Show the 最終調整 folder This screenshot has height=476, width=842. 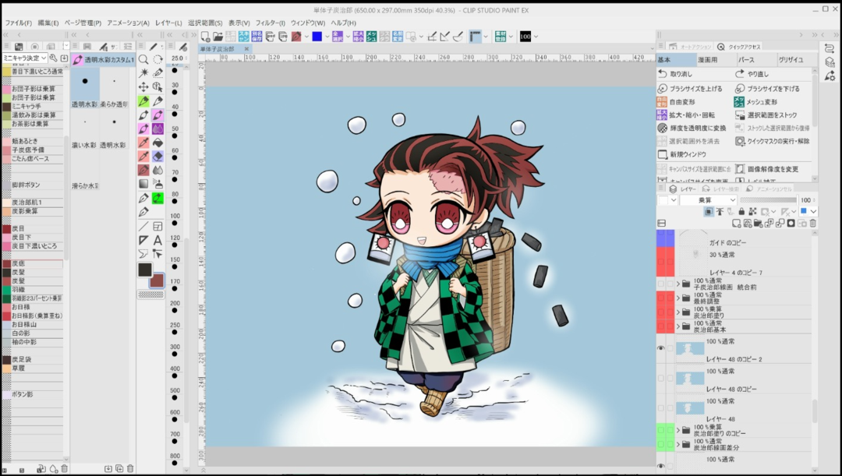click(661, 298)
